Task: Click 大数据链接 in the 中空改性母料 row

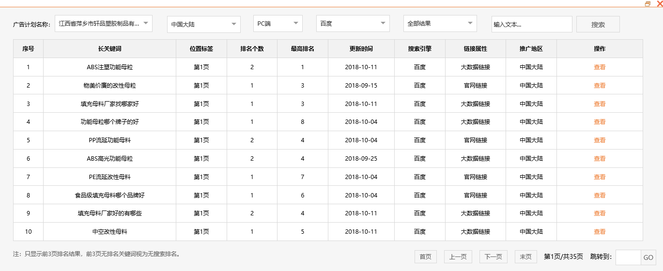Action: coord(476,232)
